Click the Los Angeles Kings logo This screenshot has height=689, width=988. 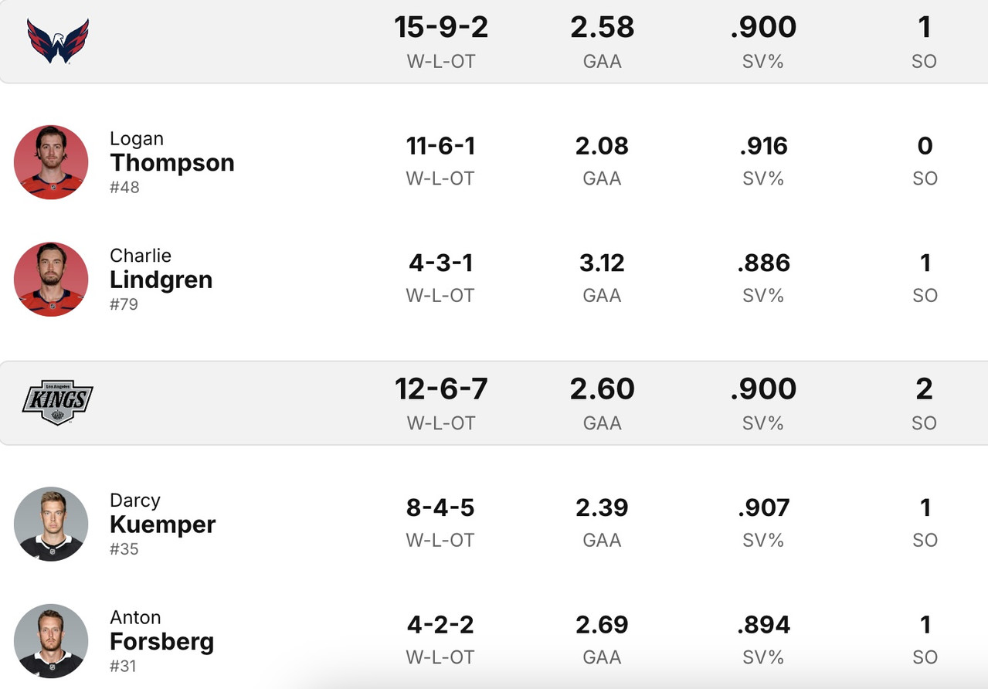58,402
